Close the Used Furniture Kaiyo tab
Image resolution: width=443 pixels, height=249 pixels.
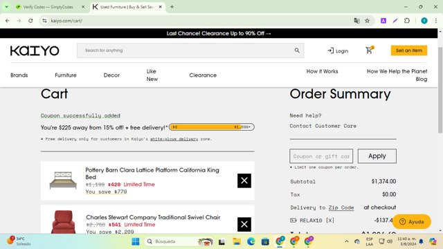click(160, 7)
